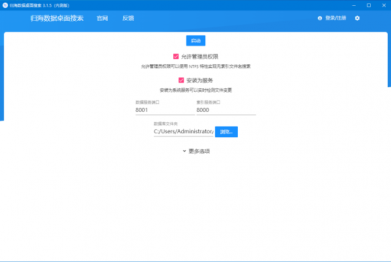Open settings via gear icon

tap(357, 18)
